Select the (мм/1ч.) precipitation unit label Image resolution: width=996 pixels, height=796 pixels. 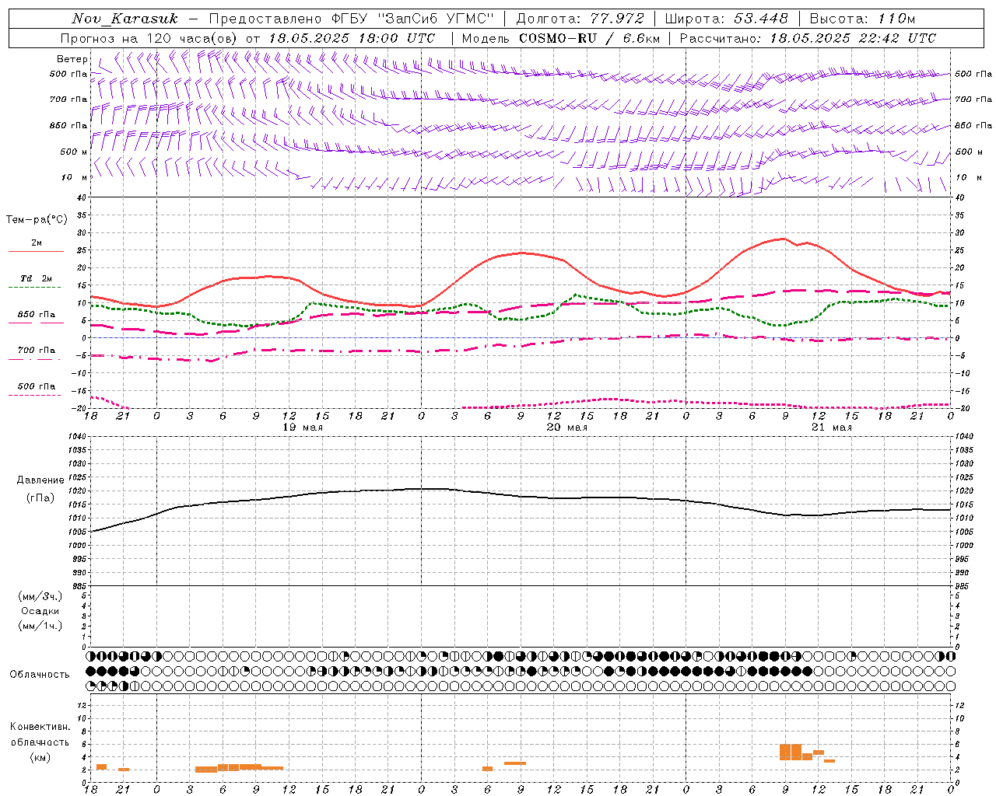pos(40,626)
